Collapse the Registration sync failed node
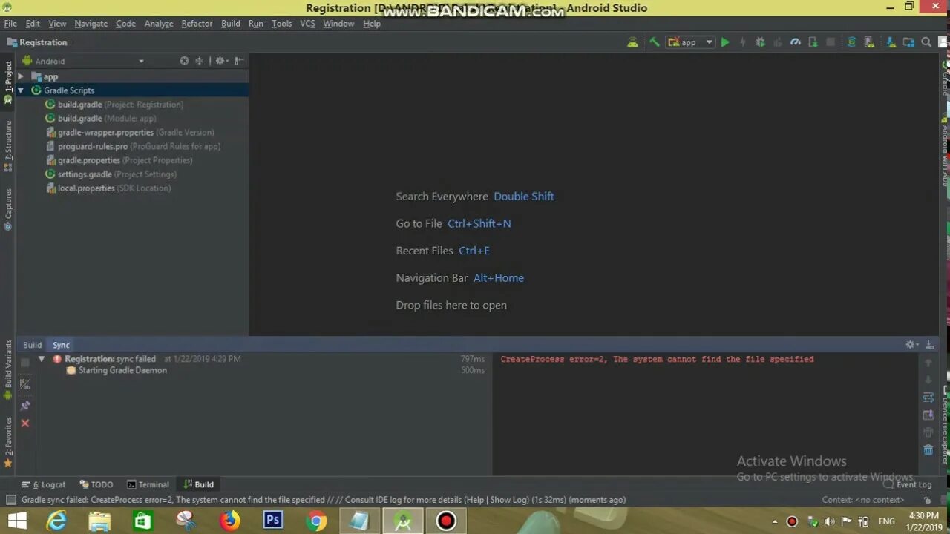Image resolution: width=950 pixels, height=534 pixels. click(x=42, y=359)
